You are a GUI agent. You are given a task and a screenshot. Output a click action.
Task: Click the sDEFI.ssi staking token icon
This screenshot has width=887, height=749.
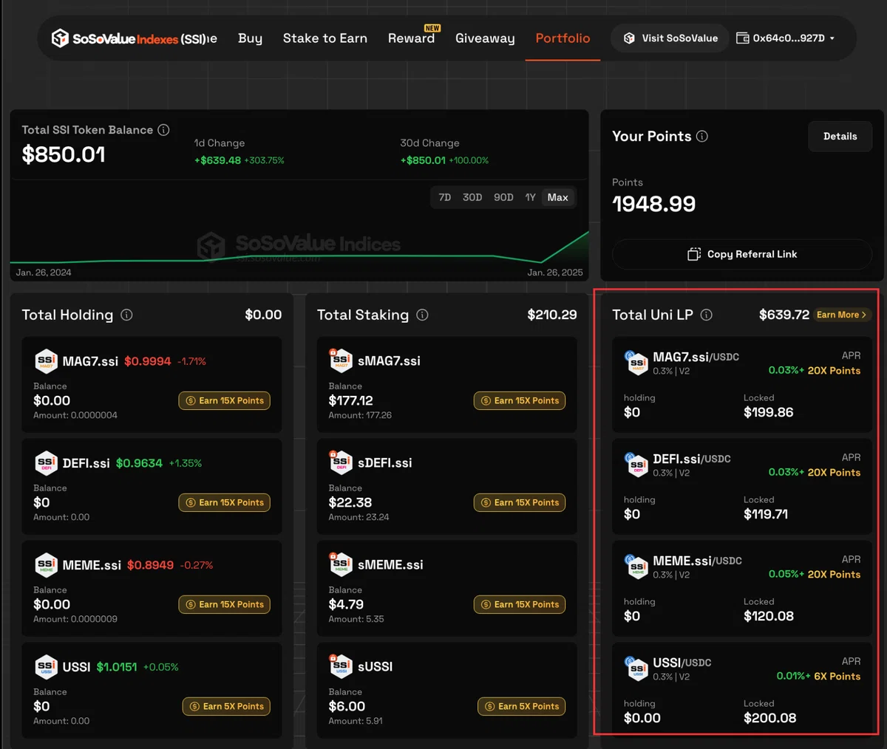341,462
